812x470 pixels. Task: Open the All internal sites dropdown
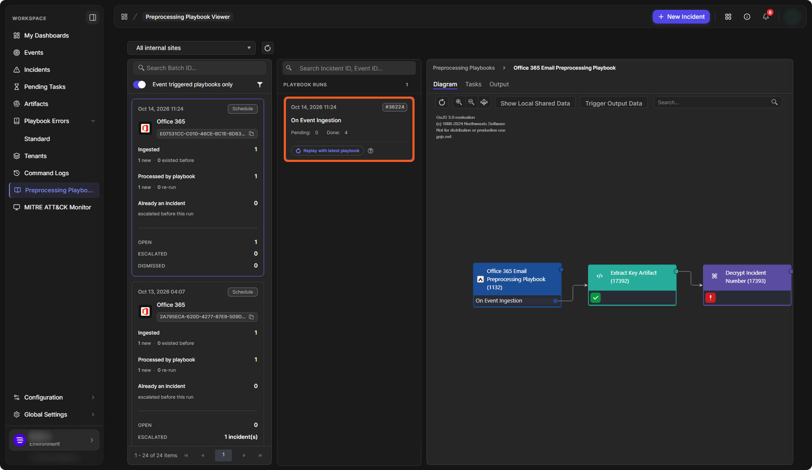coord(191,48)
